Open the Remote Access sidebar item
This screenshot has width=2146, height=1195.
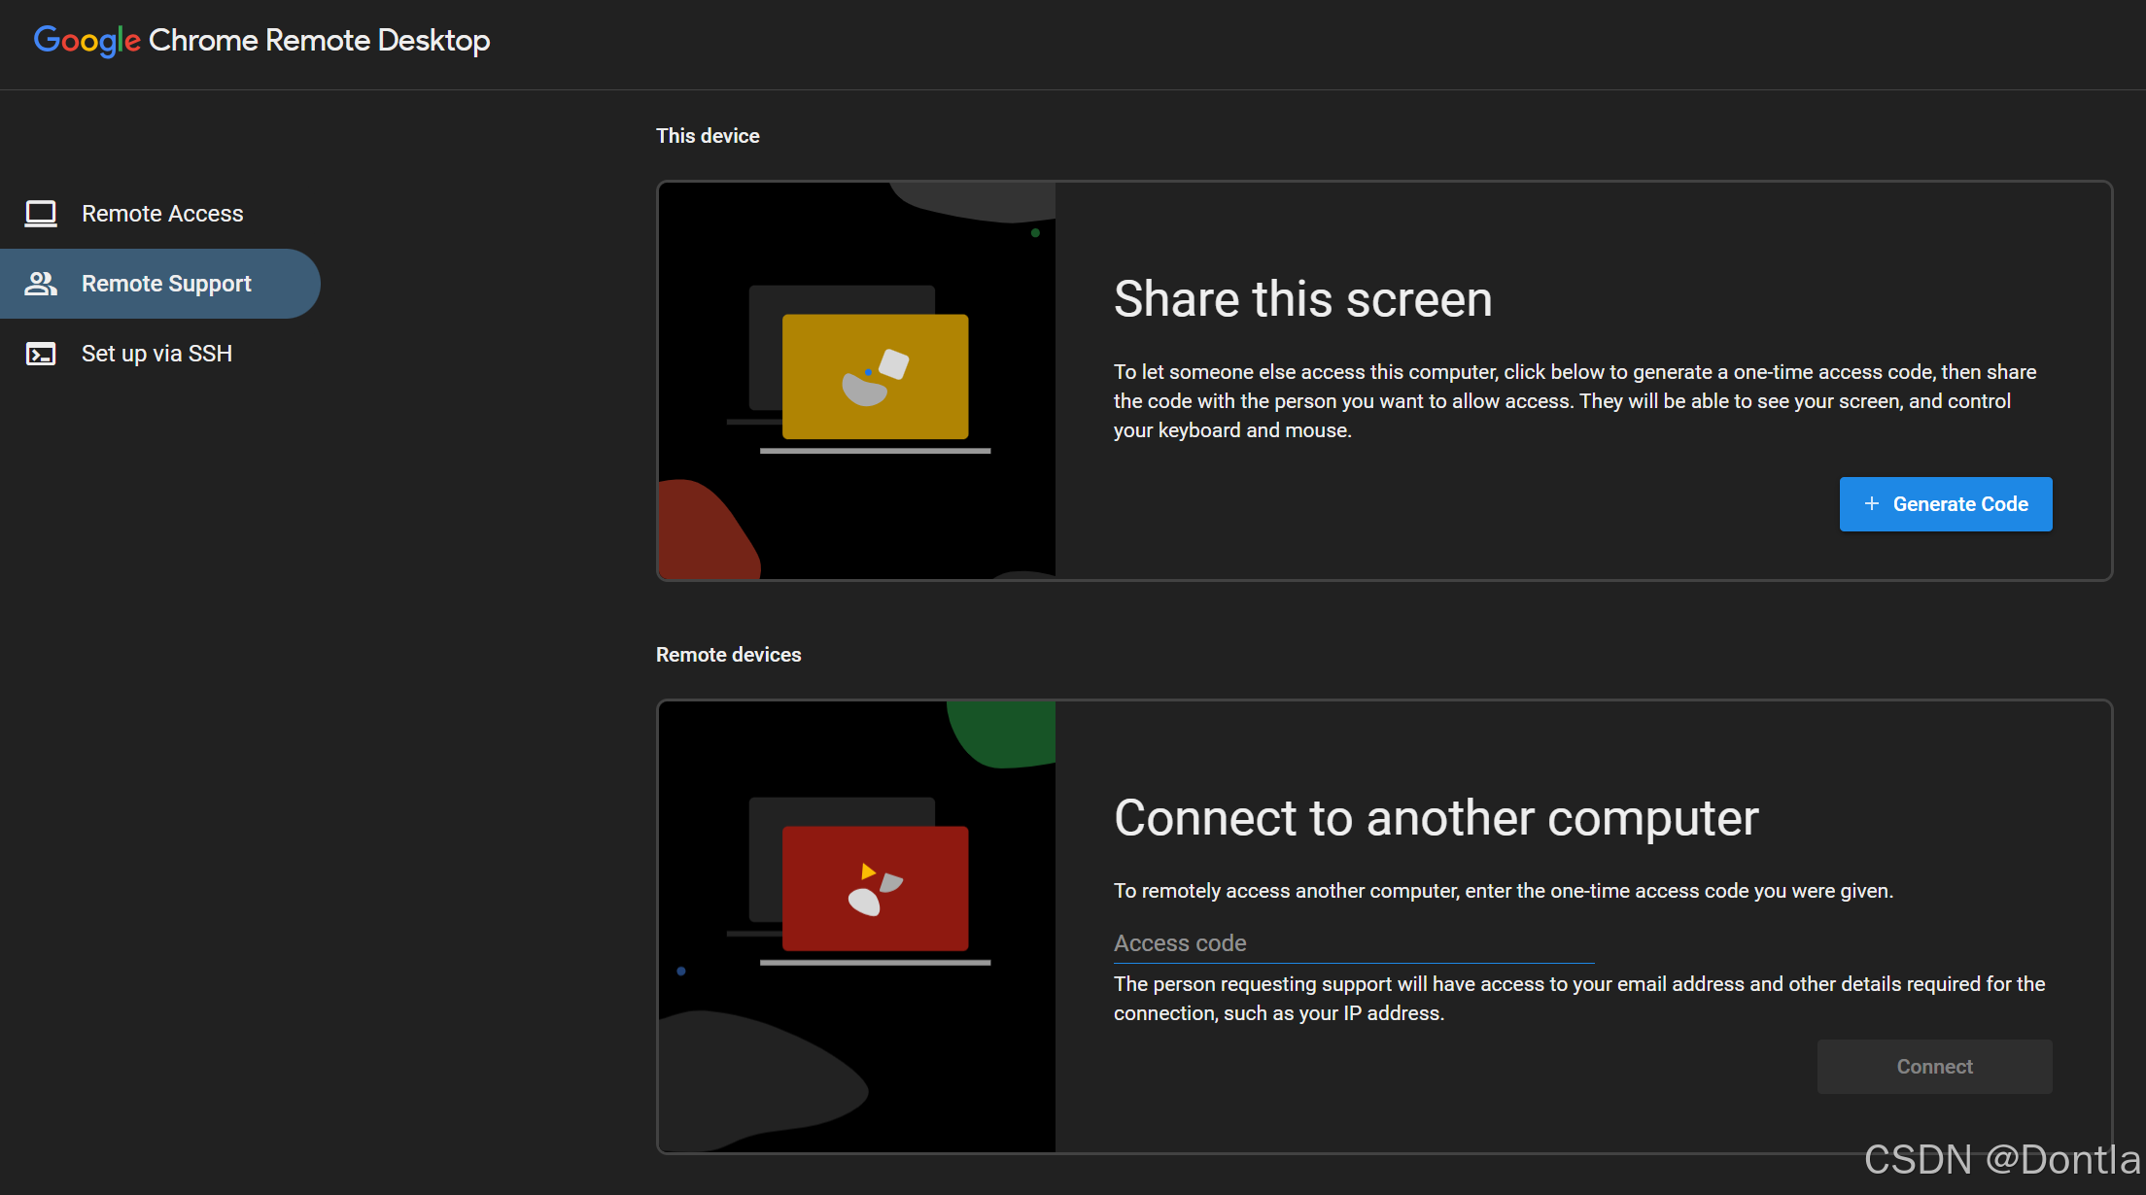click(x=162, y=214)
